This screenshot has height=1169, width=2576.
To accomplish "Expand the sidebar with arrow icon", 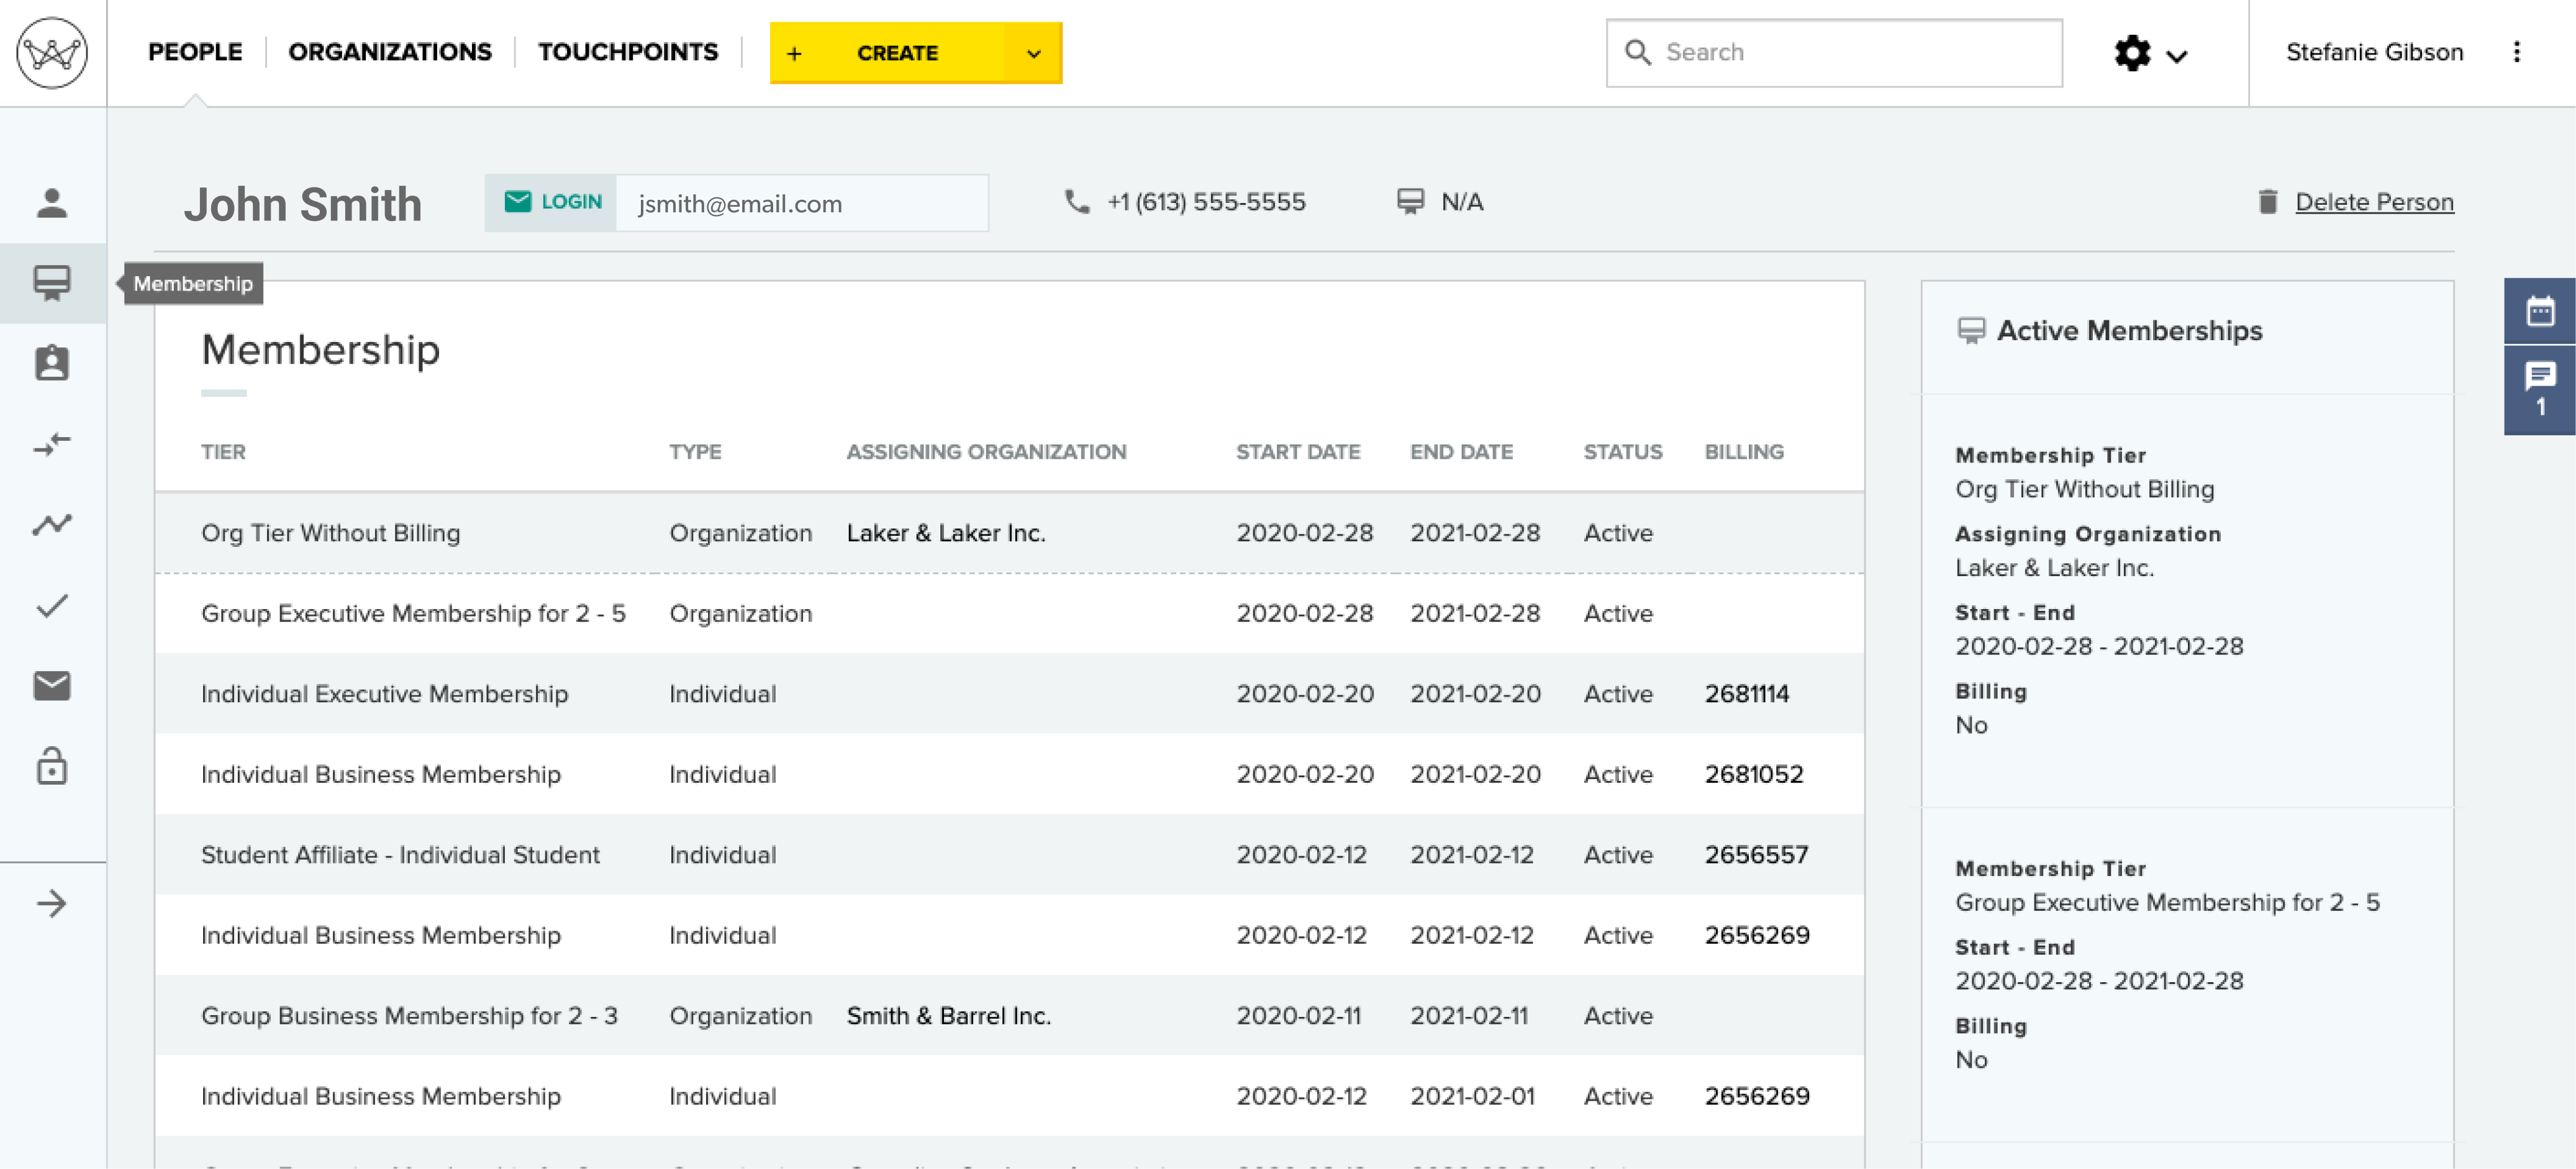I will click(x=52, y=904).
